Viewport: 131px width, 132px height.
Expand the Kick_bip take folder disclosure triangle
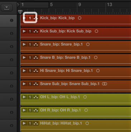coord(24,18)
